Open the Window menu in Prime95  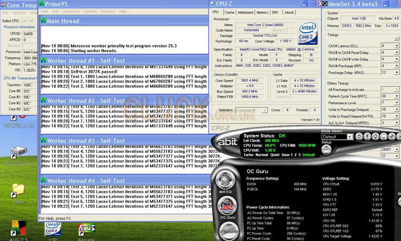108,11
